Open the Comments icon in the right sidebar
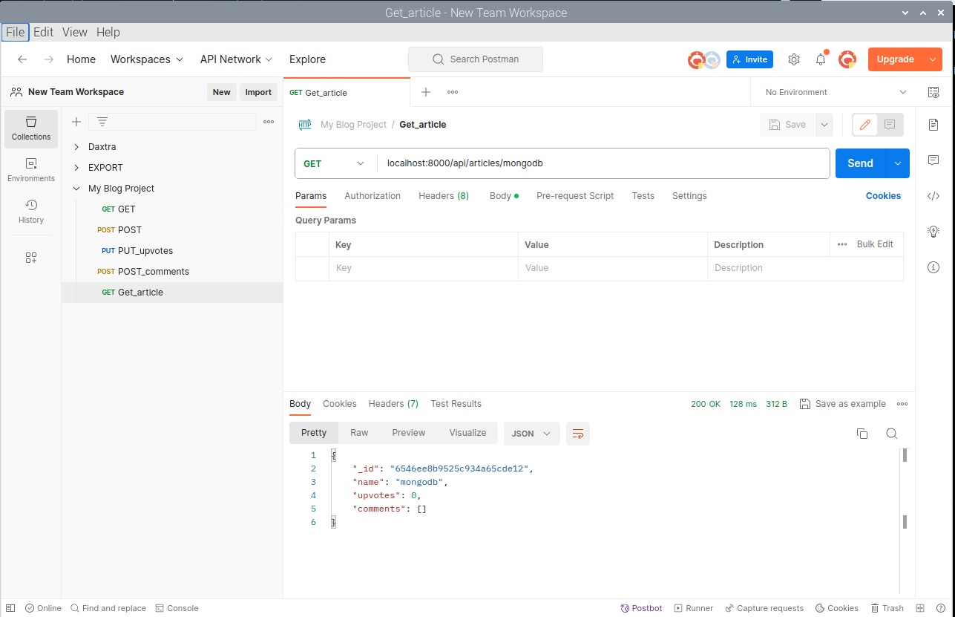 pos(933,160)
